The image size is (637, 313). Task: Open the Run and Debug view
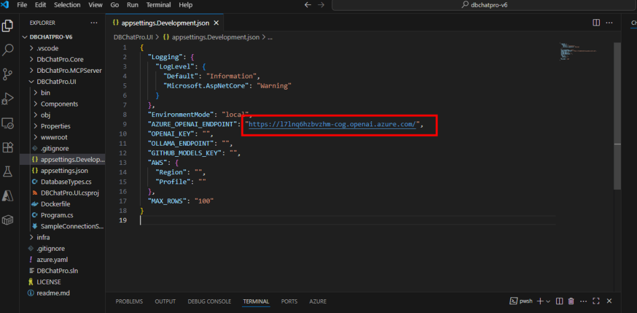tap(7, 99)
